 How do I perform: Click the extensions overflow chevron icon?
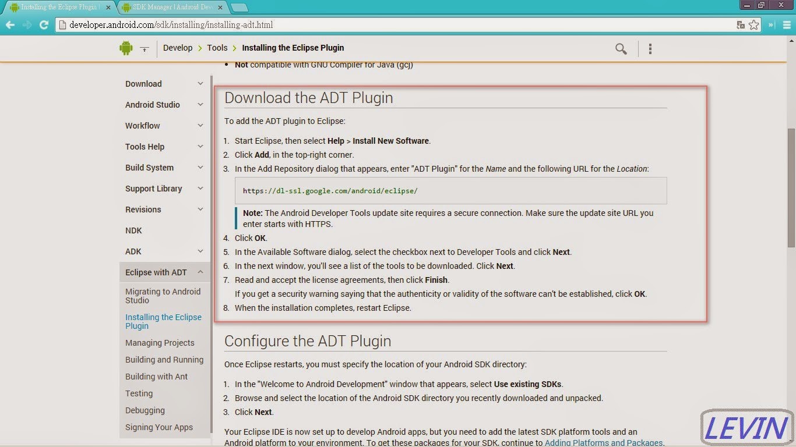(x=772, y=25)
